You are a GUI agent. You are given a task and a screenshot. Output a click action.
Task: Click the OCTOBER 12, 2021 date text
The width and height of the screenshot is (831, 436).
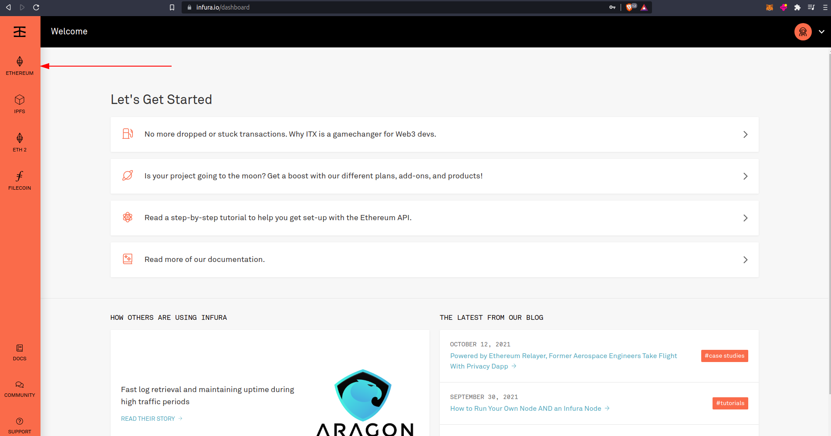pos(480,344)
